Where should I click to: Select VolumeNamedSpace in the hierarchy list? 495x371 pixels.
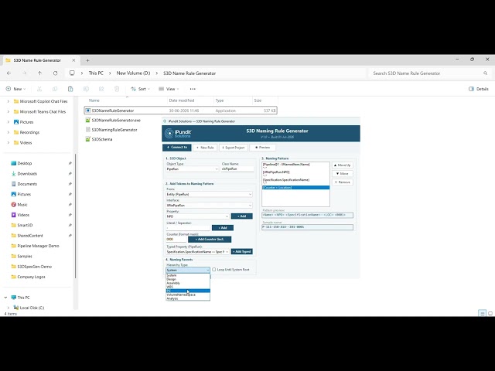[188, 294]
